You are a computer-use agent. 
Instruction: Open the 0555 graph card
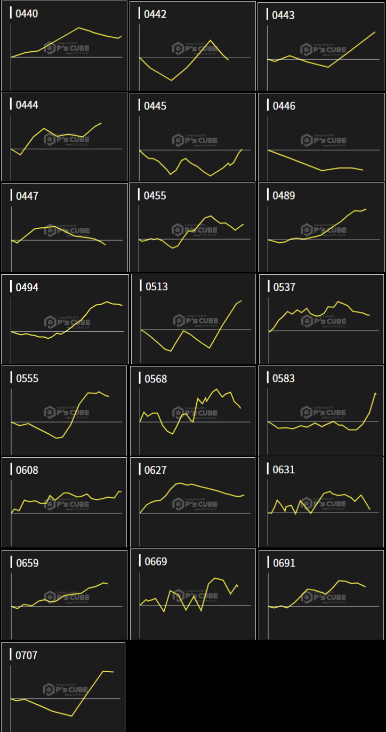coord(65,411)
